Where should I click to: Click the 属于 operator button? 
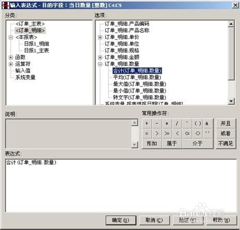172,143
